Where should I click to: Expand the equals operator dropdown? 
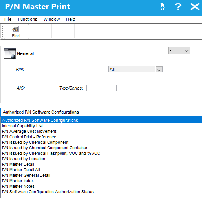(x=179, y=51)
